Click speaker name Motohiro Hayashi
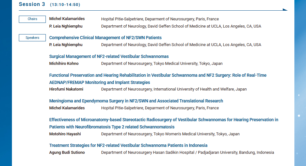Screen dimensions: 306x166 [x=66, y=134]
